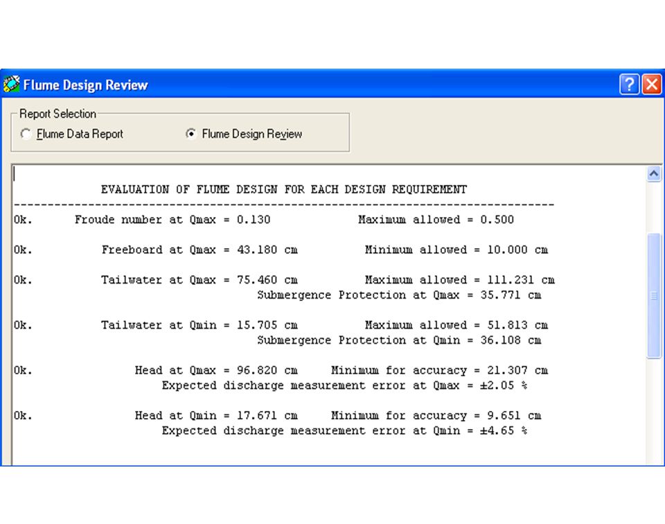Click expected error at Qmin ±4.65 % line
This screenshot has width=665, height=524.
(x=345, y=430)
